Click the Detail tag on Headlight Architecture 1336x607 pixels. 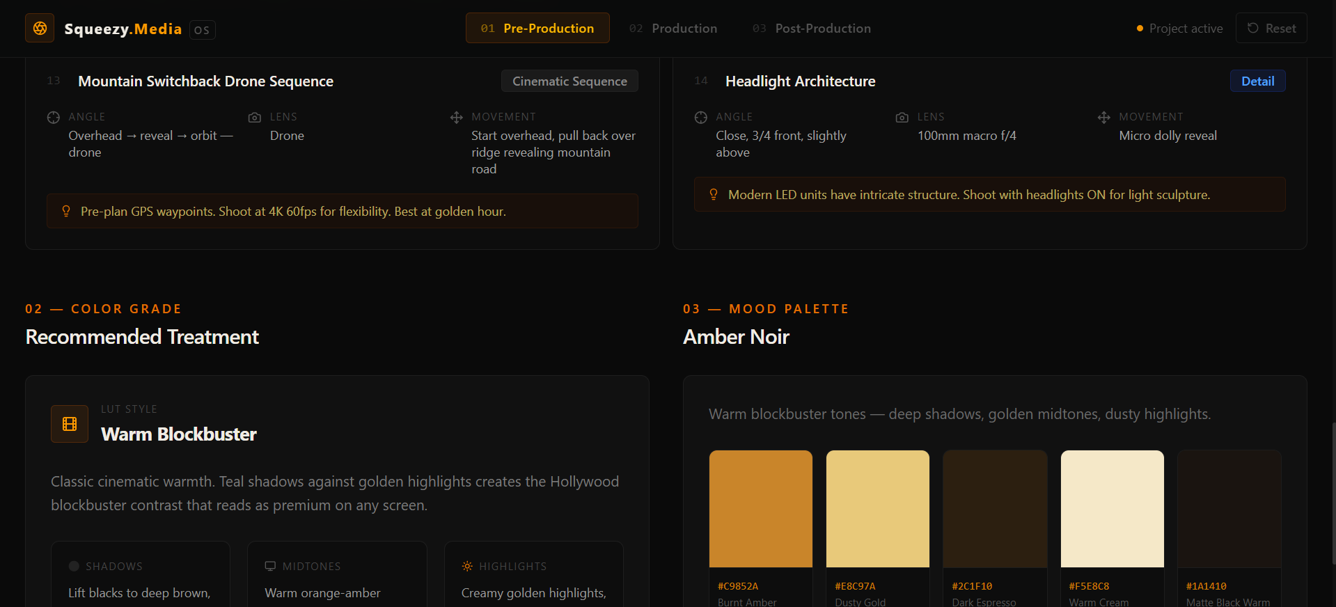coord(1257,81)
